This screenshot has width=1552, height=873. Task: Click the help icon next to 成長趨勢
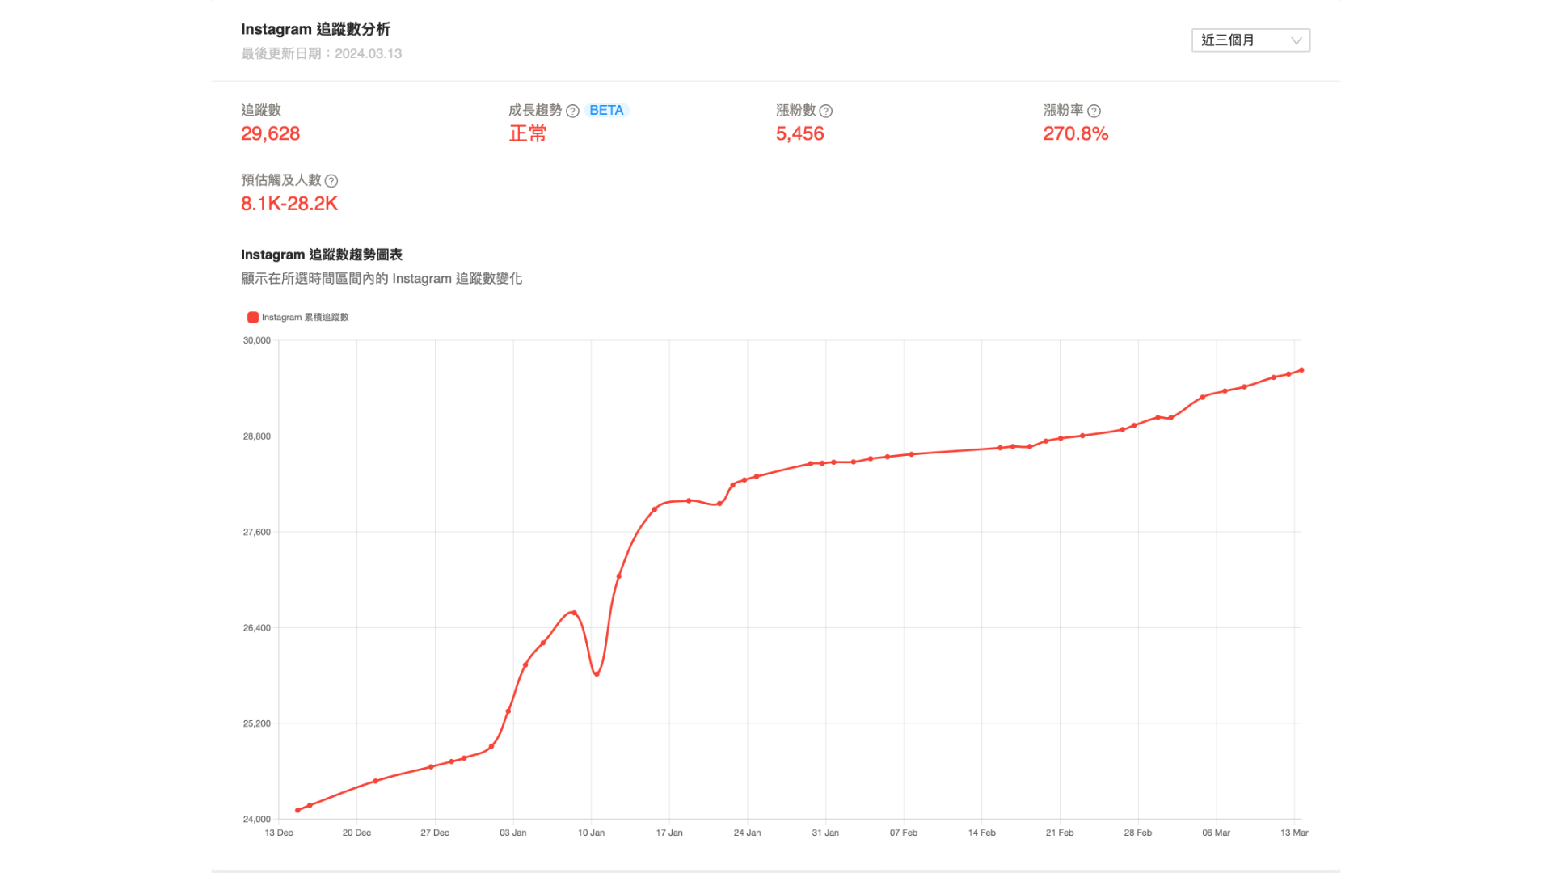coord(572,111)
